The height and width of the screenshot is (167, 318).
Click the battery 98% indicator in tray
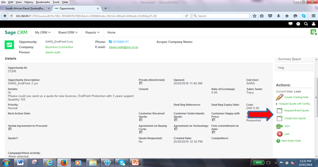pos(259,163)
